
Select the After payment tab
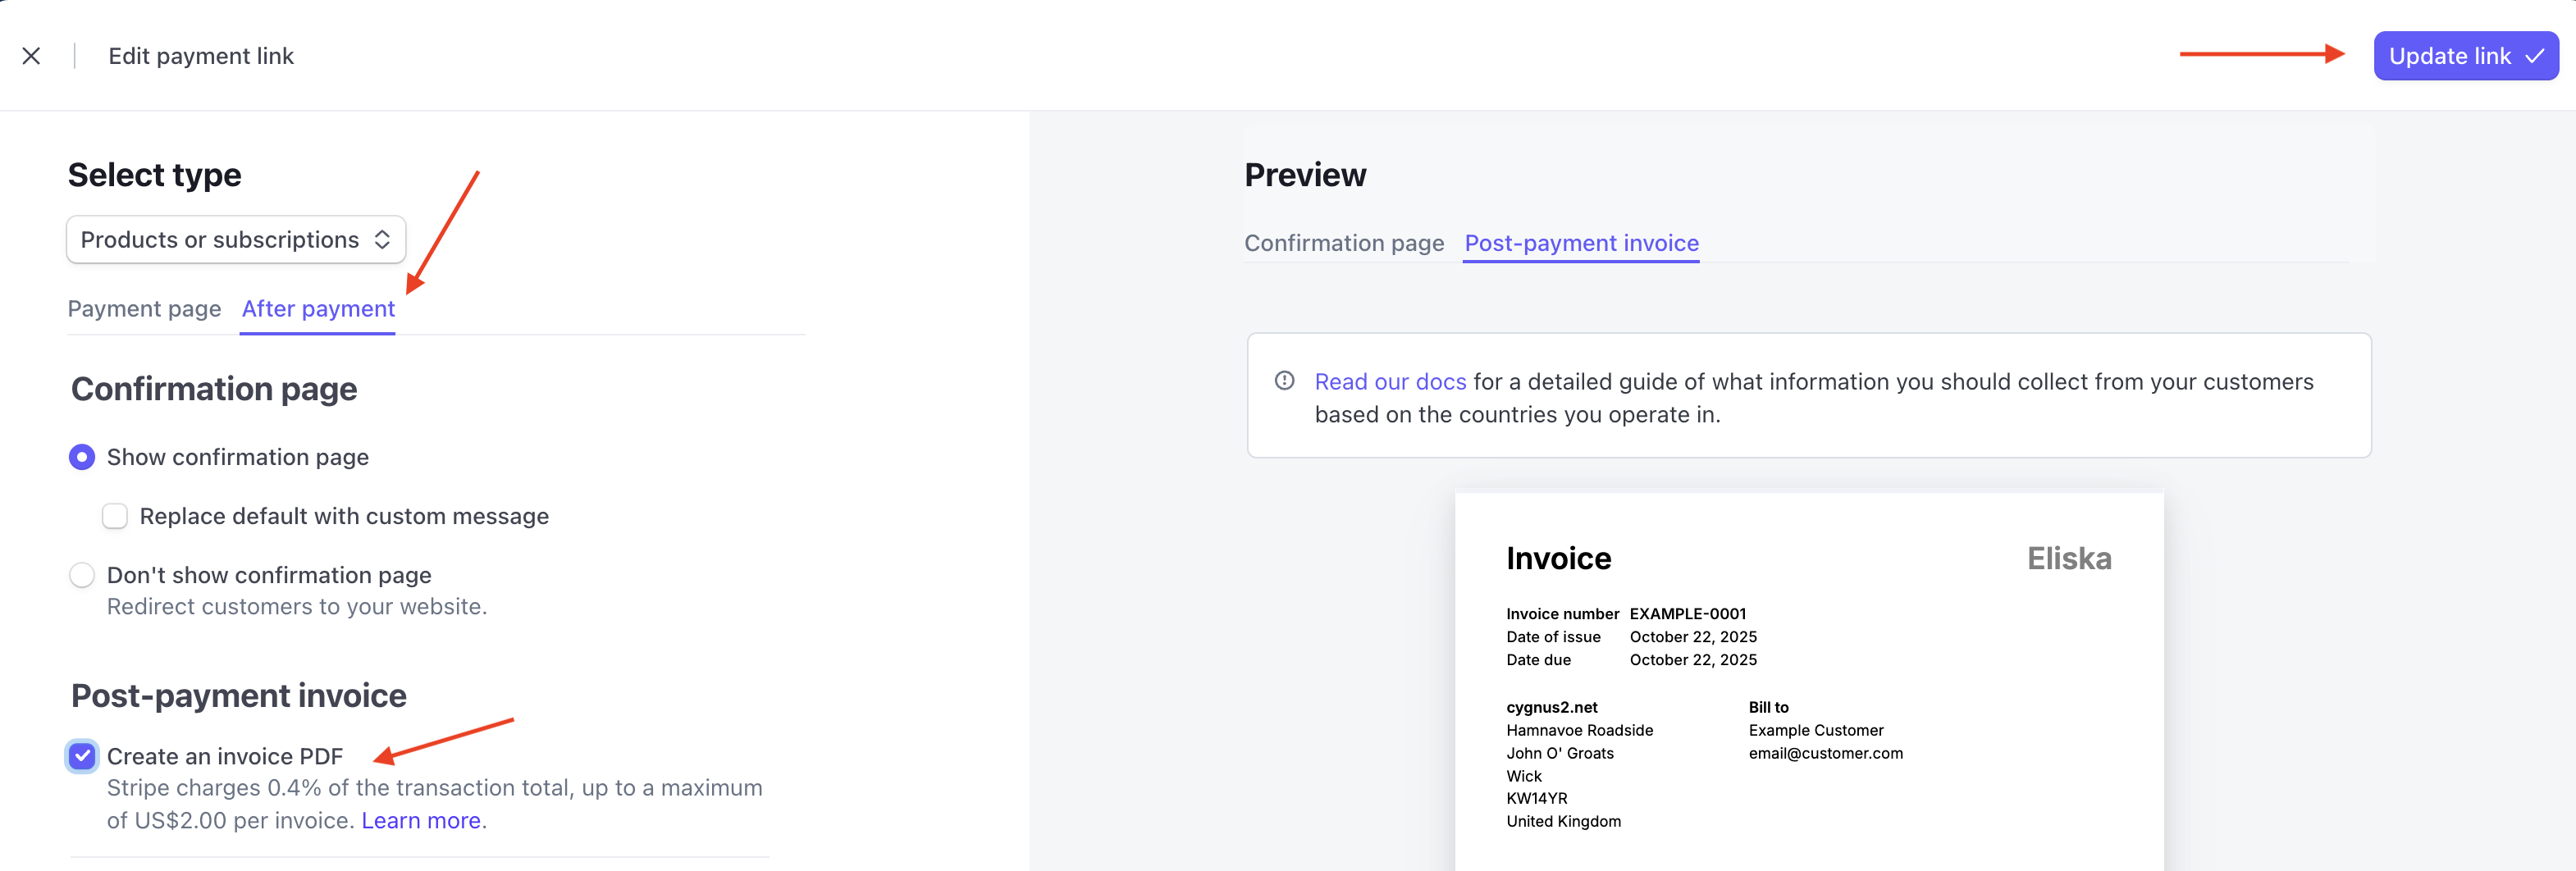[318, 309]
